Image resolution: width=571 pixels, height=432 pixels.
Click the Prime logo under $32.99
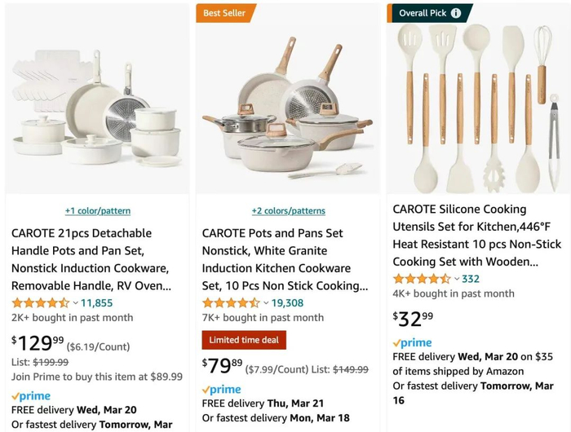[x=412, y=343]
